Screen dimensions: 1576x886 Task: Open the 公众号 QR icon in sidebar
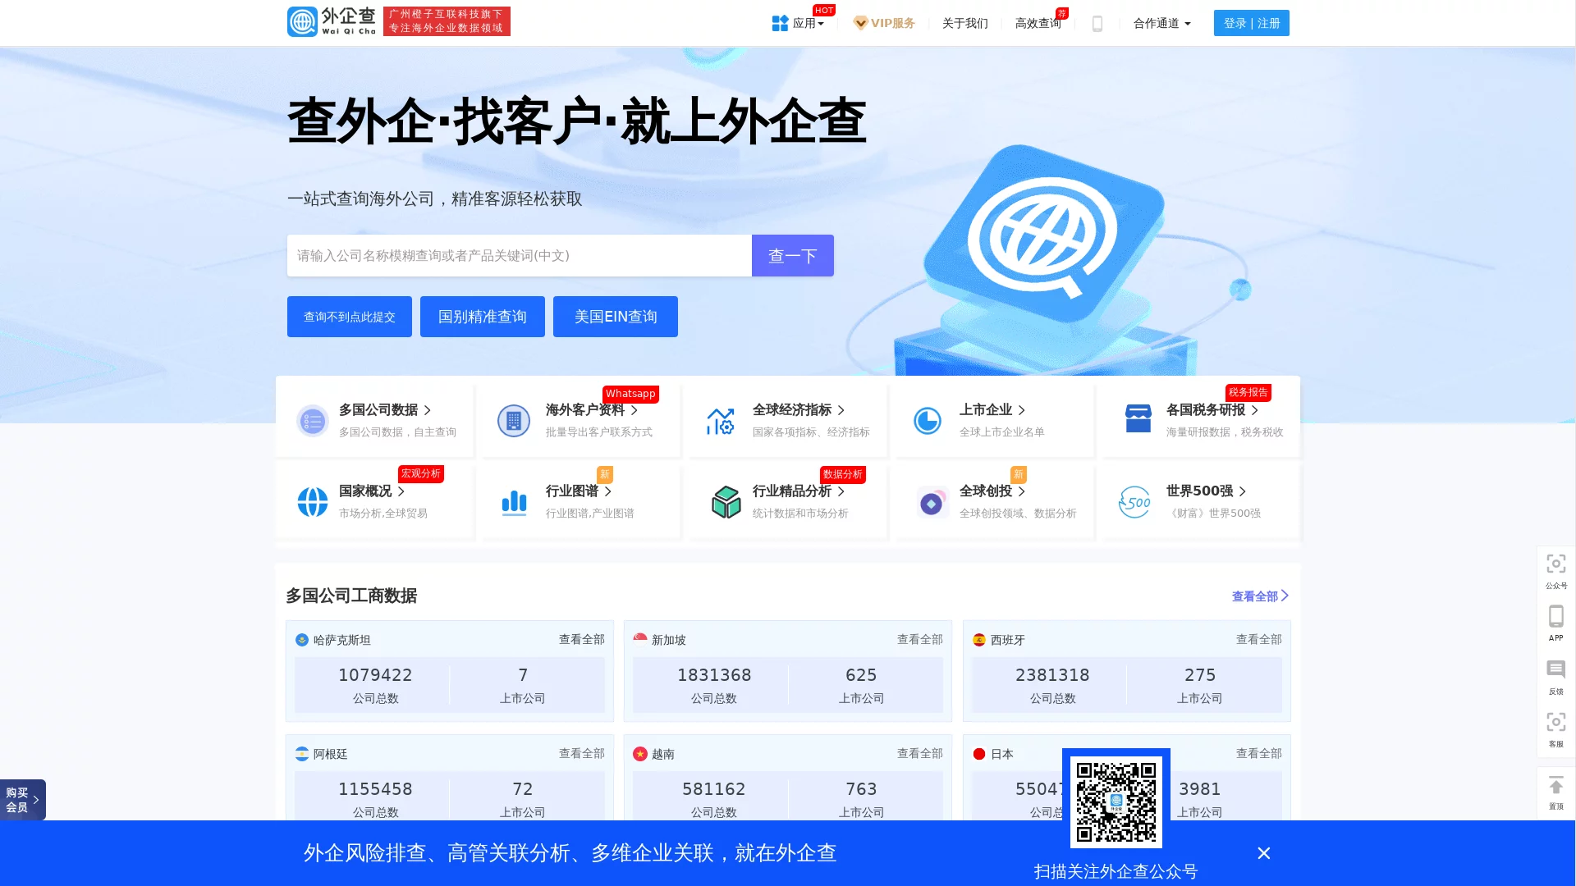pyautogui.click(x=1555, y=564)
